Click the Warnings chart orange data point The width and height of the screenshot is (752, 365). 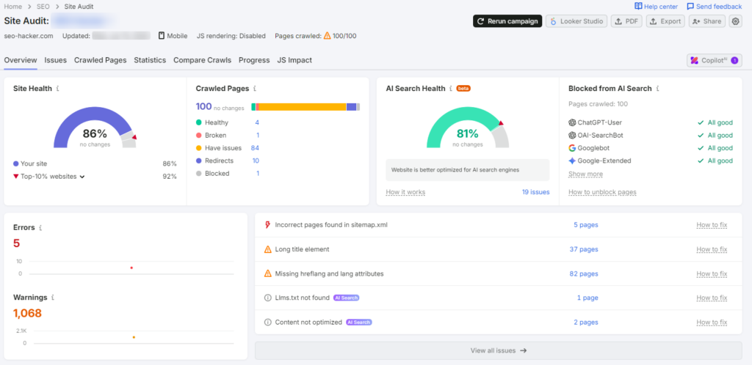[x=134, y=337]
